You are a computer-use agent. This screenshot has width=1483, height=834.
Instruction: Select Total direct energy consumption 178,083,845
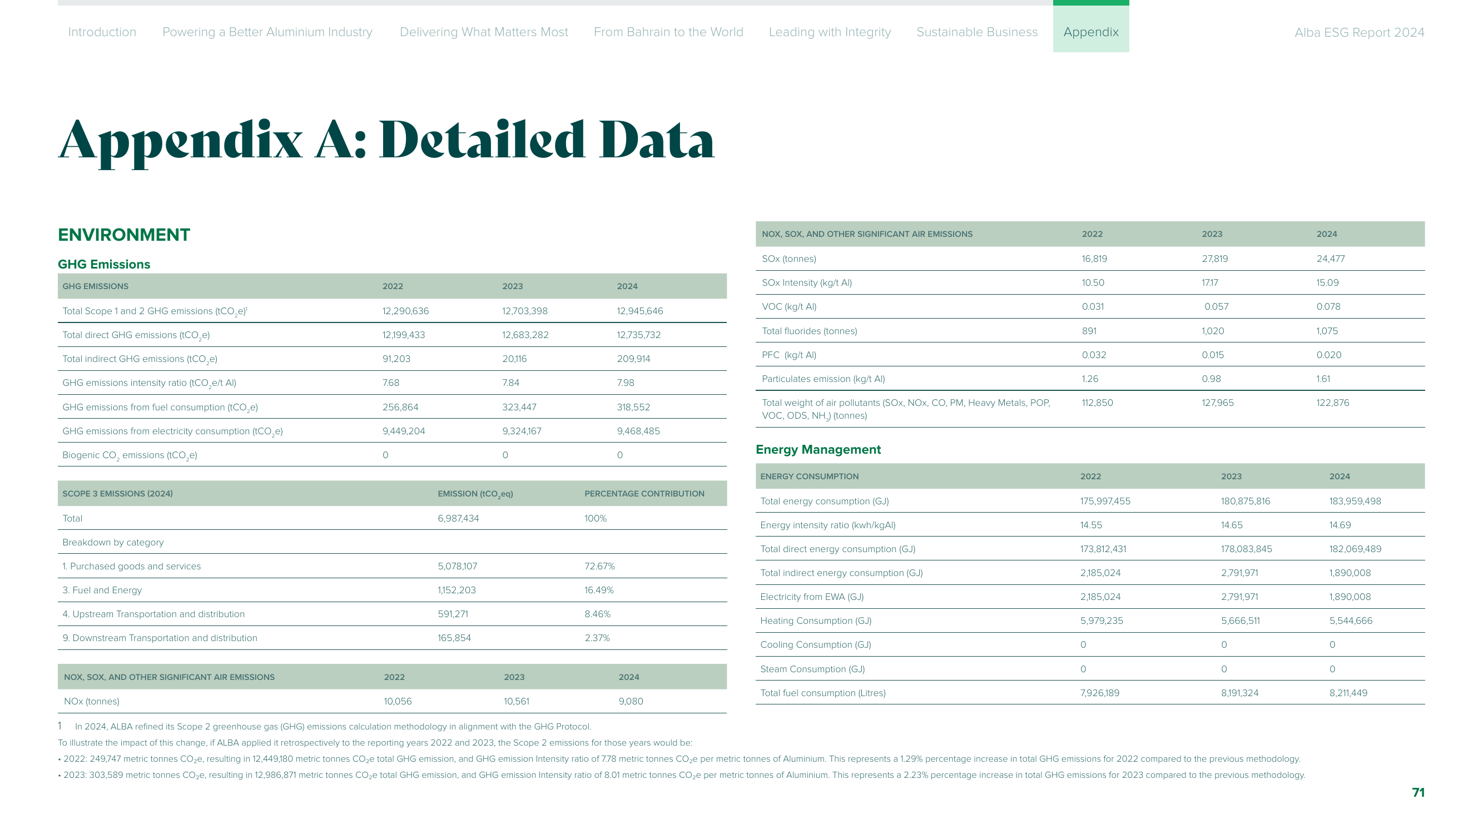(x=1246, y=549)
